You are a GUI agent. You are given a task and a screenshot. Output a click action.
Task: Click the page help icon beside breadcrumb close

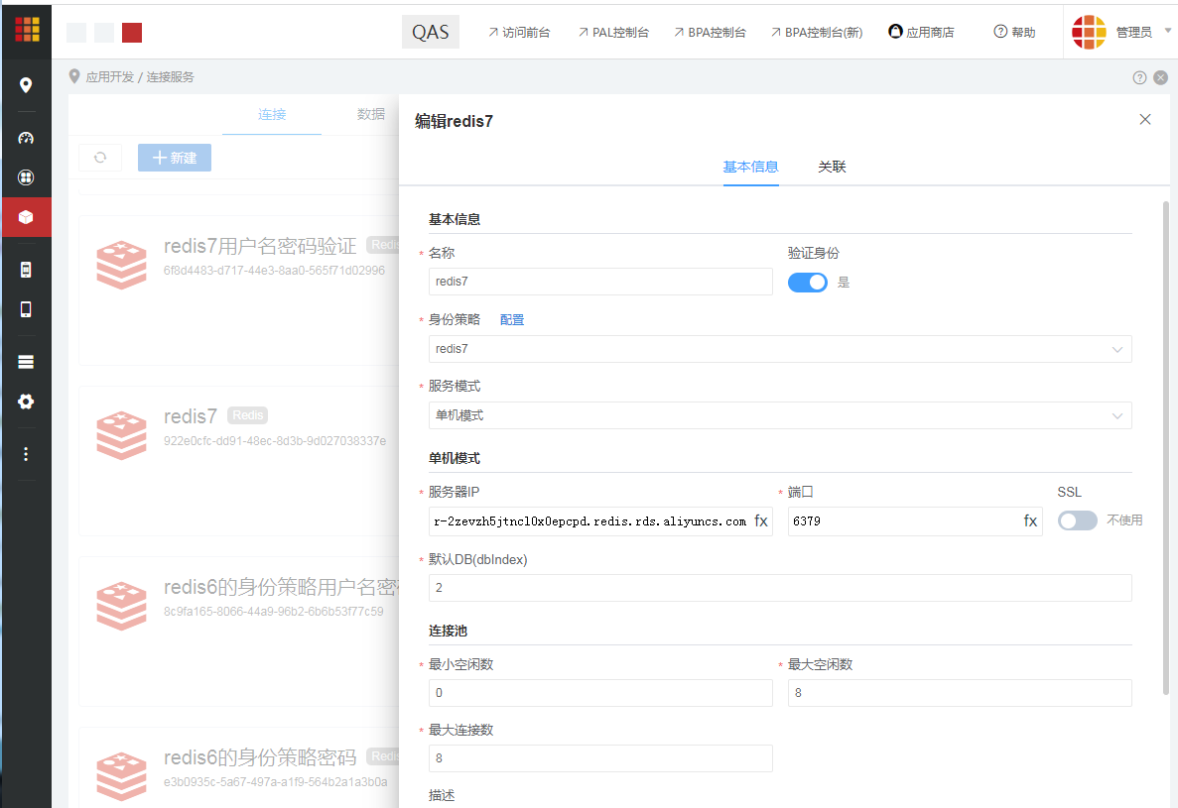pyautogui.click(x=1139, y=78)
